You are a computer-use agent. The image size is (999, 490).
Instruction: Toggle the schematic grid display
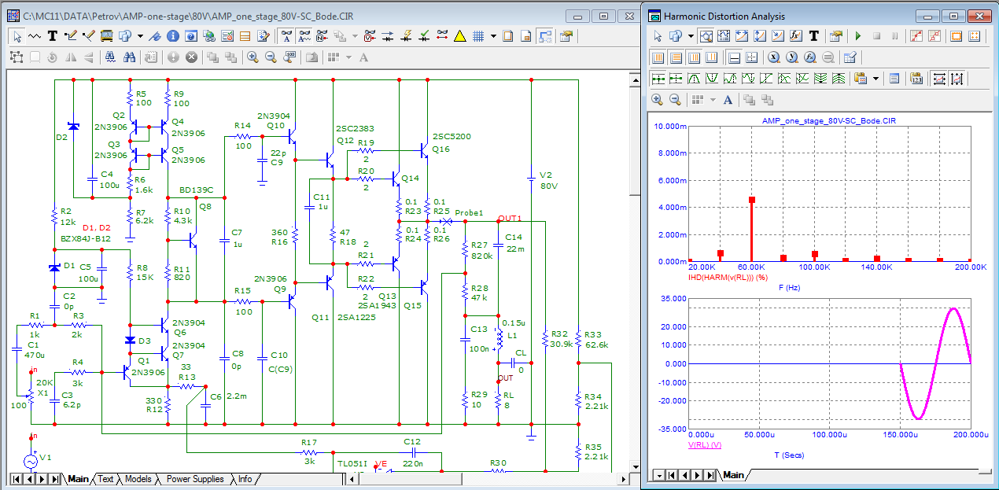tap(477, 36)
